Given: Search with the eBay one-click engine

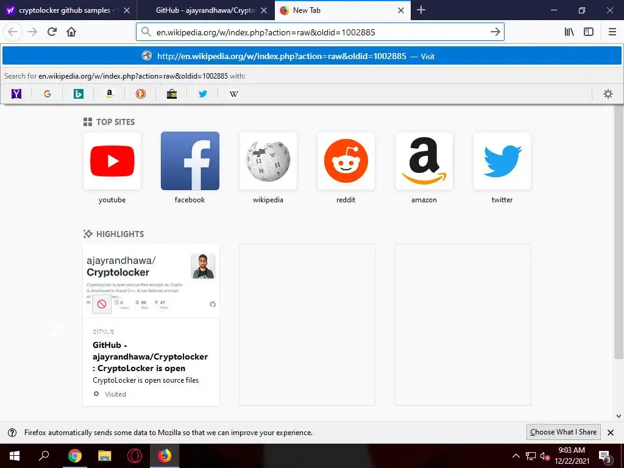Looking at the screenshot, I should point(171,94).
